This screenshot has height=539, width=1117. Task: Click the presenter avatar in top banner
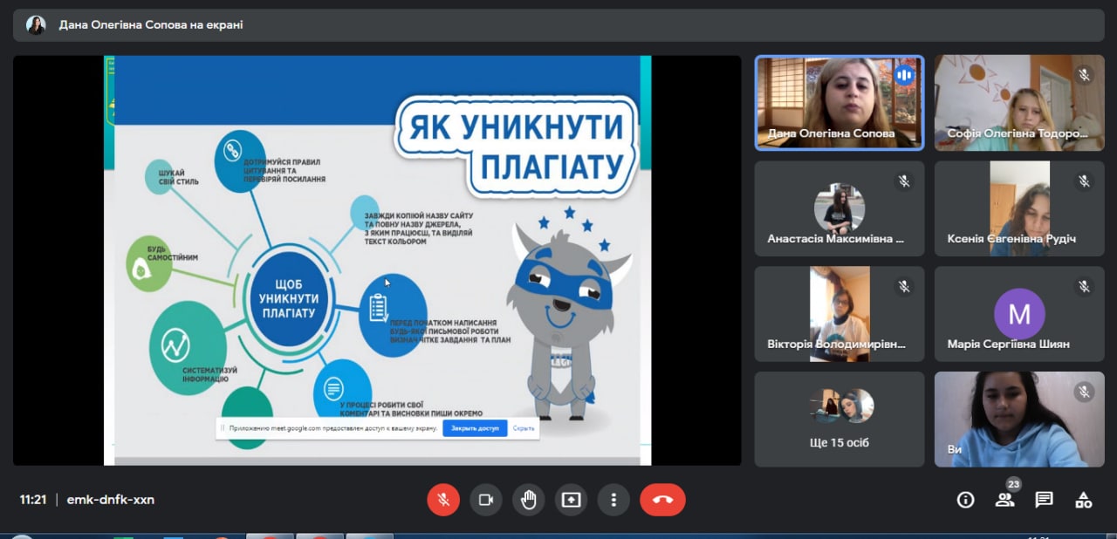(36, 25)
